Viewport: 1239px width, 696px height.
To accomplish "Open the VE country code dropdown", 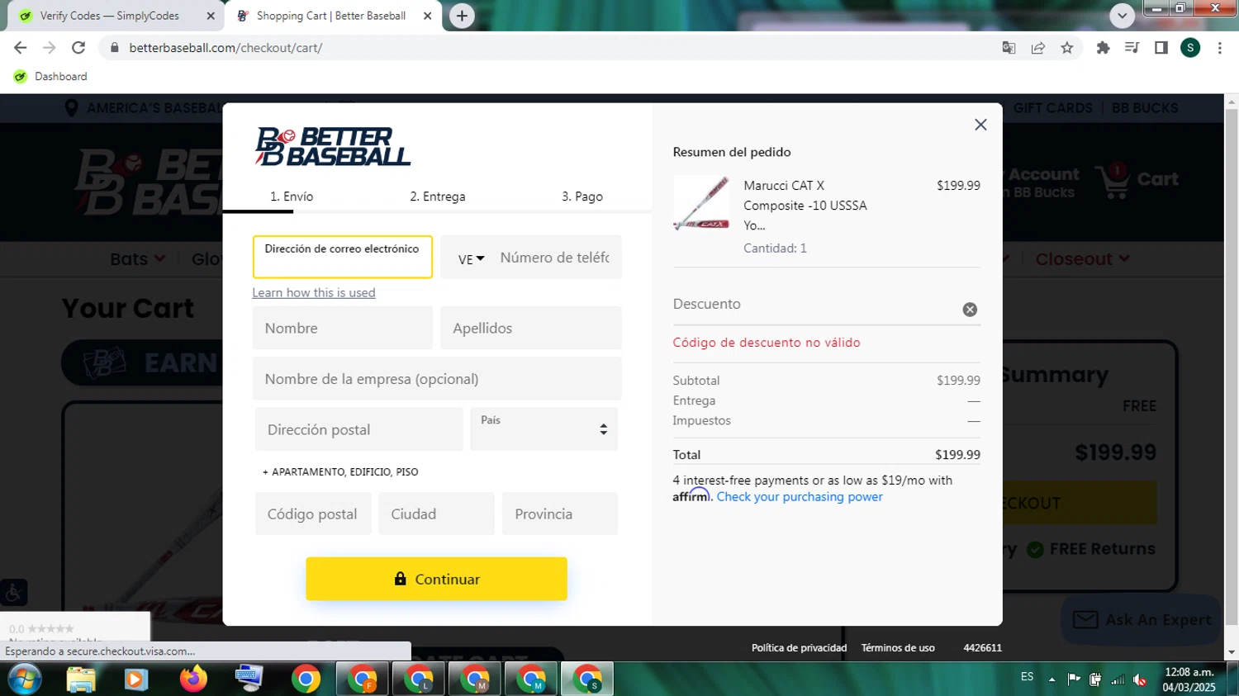I will click(471, 258).
